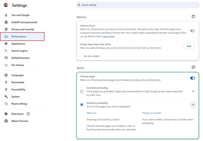Click the "Preload pages" label

tap(87, 77)
